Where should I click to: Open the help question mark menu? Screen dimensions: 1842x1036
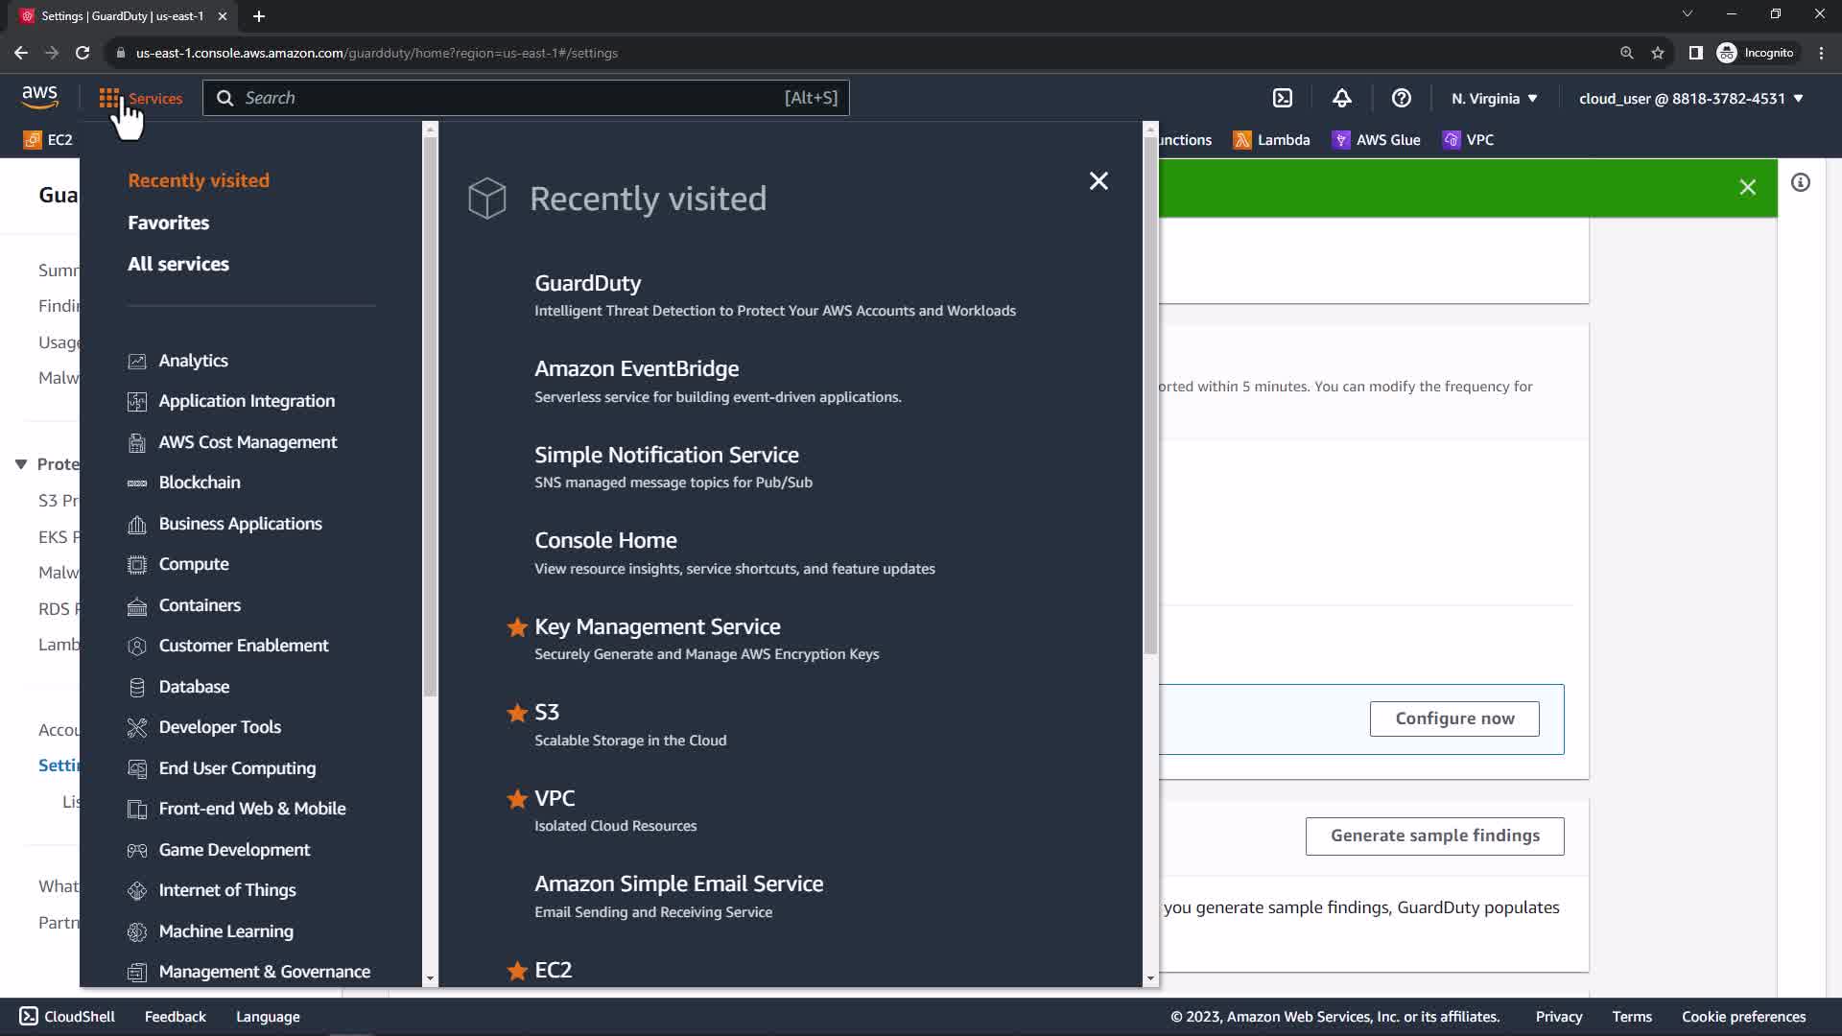pyautogui.click(x=1402, y=98)
